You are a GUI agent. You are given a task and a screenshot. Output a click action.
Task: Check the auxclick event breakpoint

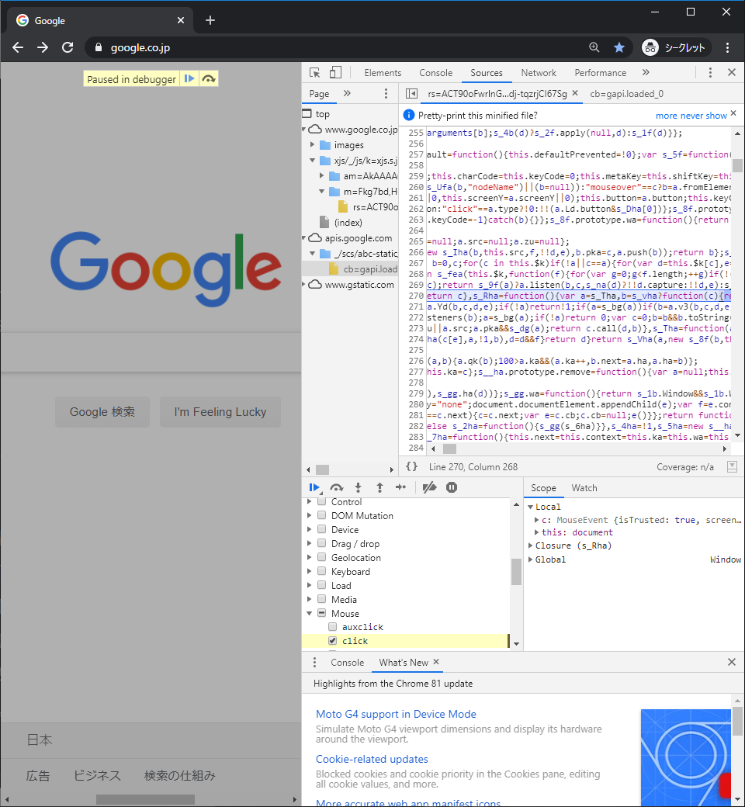click(x=333, y=627)
